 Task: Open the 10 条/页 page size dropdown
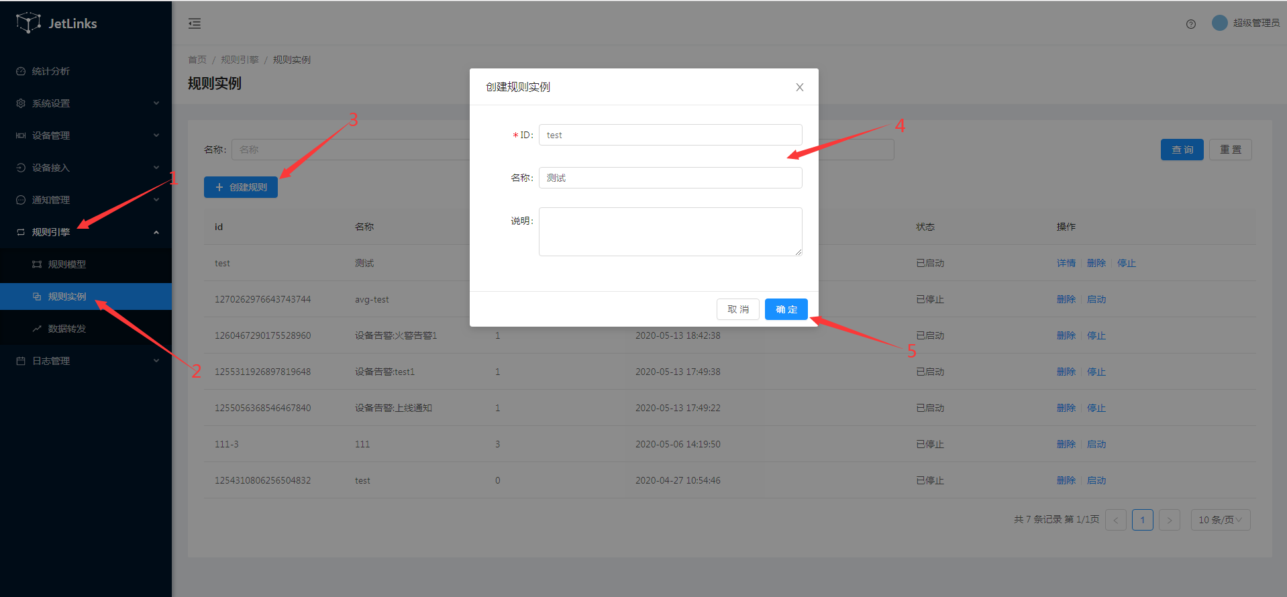(x=1220, y=520)
